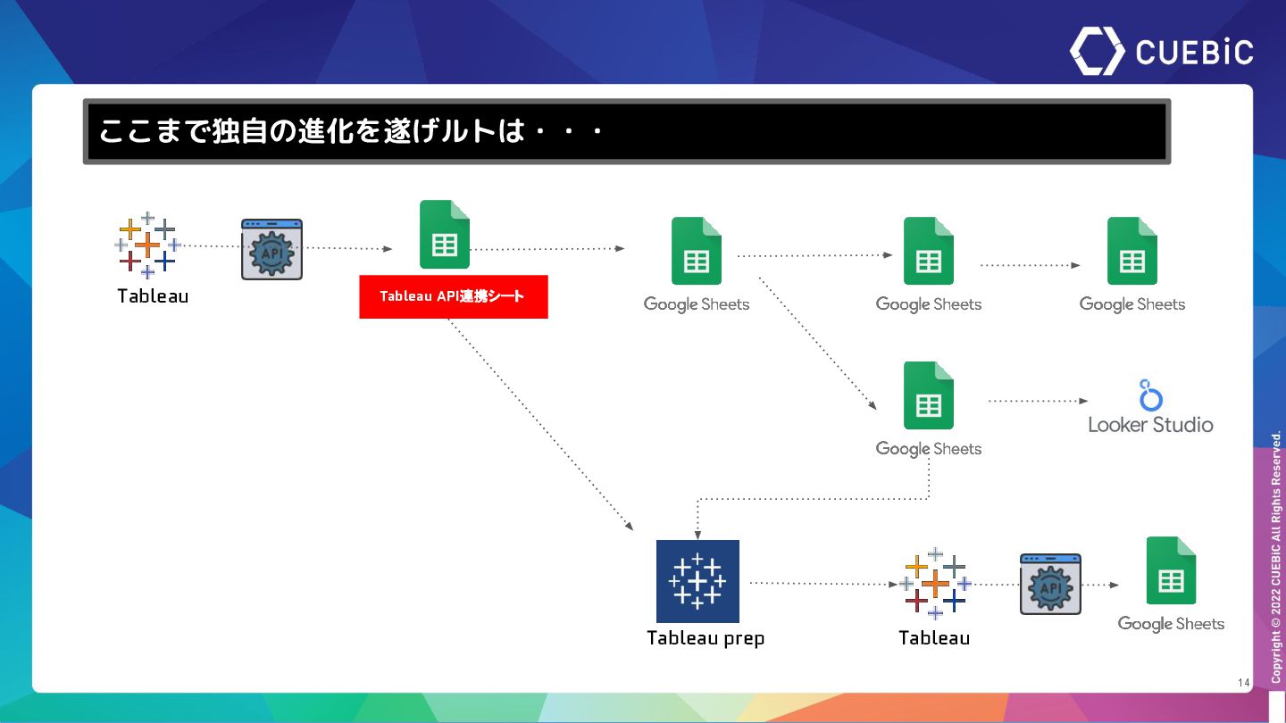
Task: Select the slide title ここまで独自の進化を遂げルトは
Action: (x=351, y=131)
